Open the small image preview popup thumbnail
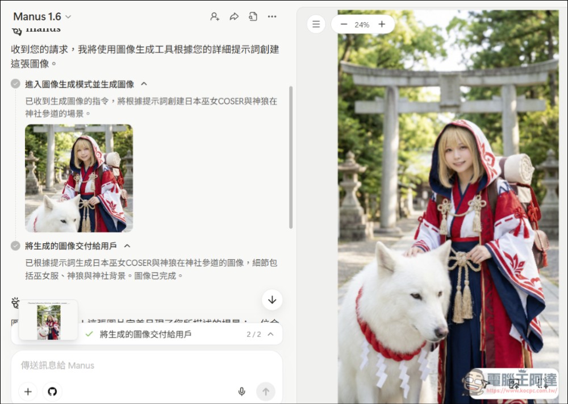Image resolution: width=568 pixels, height=404 pixels. (x=48, y=320)
